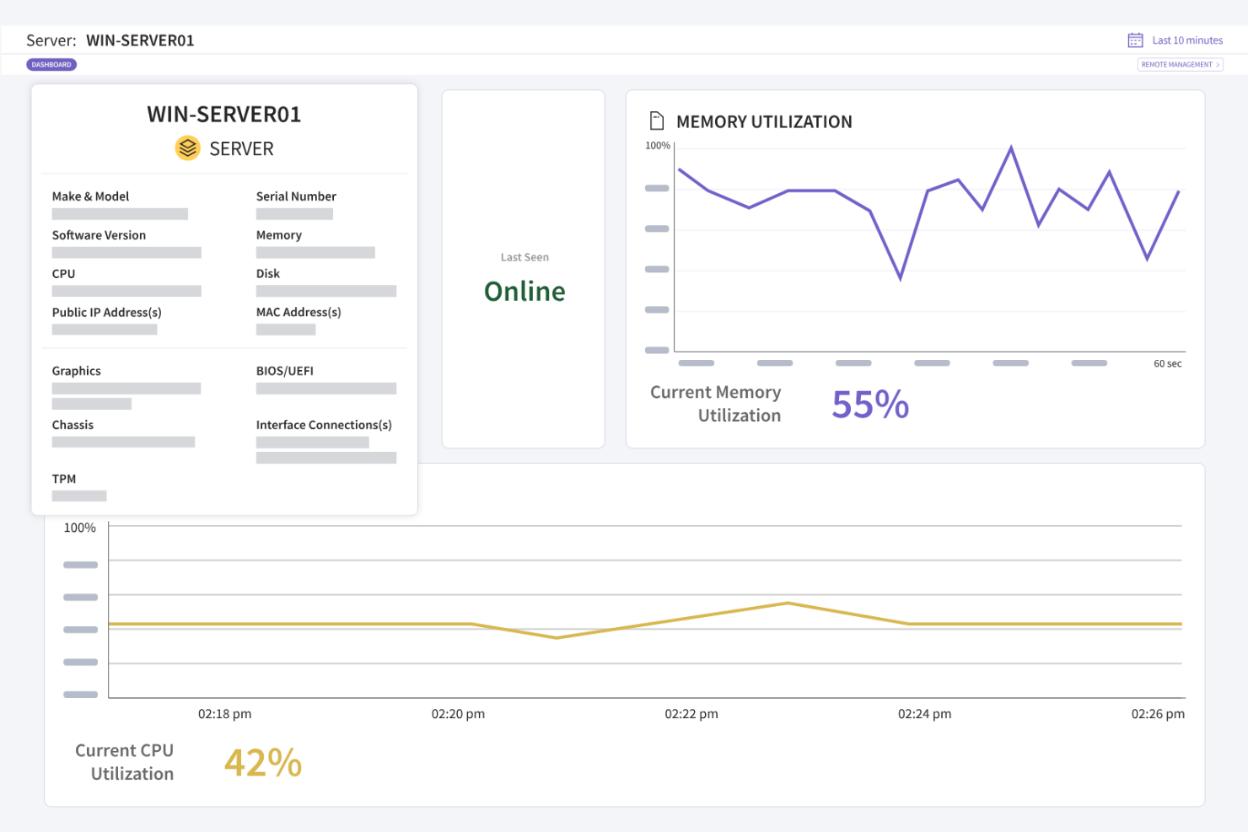Click the 02:18 pm axis label

tap(225, 714)
